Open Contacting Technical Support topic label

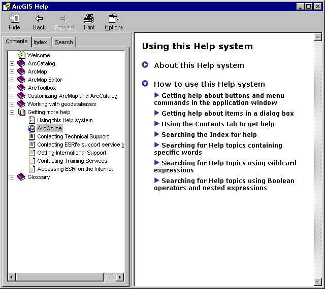[x=73, y=136]
